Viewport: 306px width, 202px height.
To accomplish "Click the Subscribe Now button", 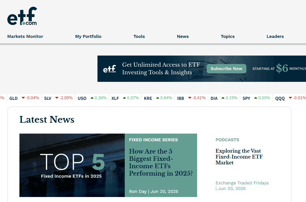I will pos(226,69).
